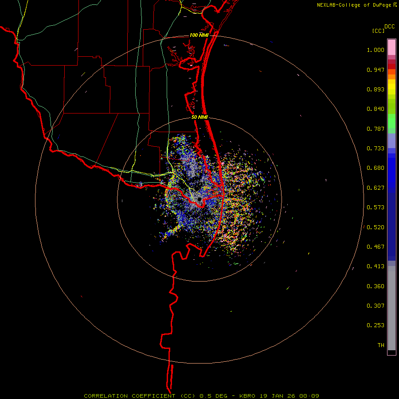The height and width of the screenshot is (399, 399).
Task: Click the 1.000 scale value
Action: pos(376,50)
